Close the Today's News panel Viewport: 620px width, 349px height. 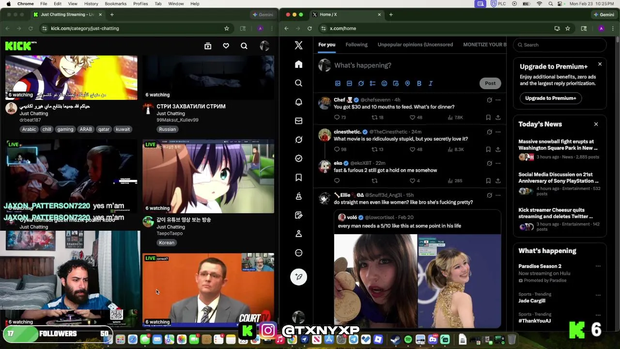[596, 124]
